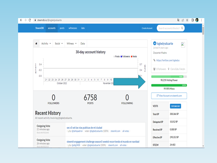This screenshot has width=217, height=163.
Task: Expand the Activity dropdown
Action: click(46, 43)
